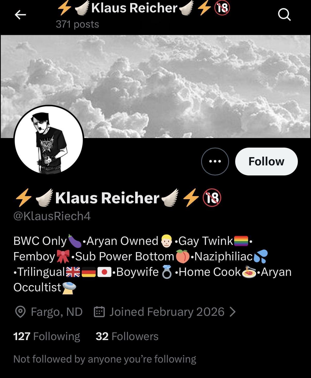The height and width of the screenshot is (378, 311).
Task: Follow this account
Action: pos(266,162)
